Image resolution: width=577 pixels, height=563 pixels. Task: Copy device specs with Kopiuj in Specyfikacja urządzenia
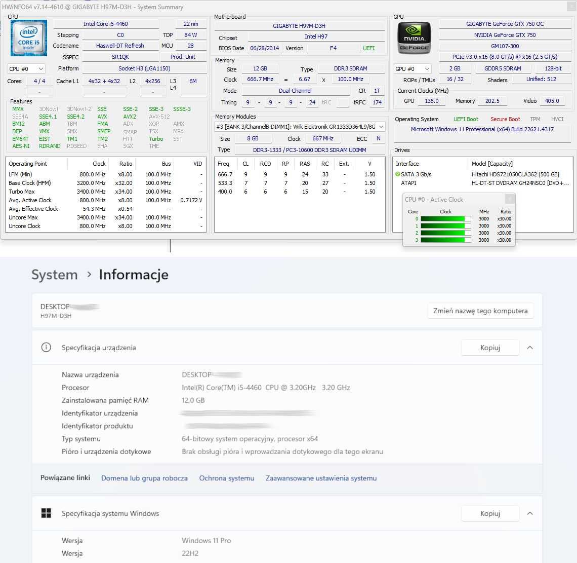tap(490, 348)
